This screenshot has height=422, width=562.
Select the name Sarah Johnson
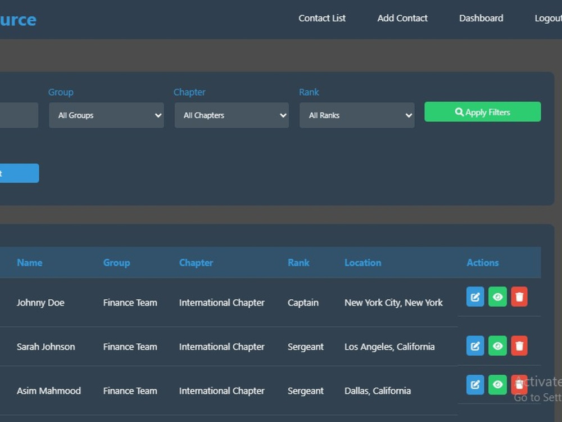click(46, 347)
